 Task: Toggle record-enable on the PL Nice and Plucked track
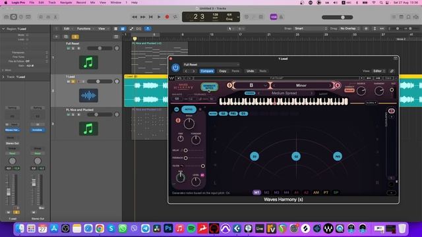click(78, 115)
